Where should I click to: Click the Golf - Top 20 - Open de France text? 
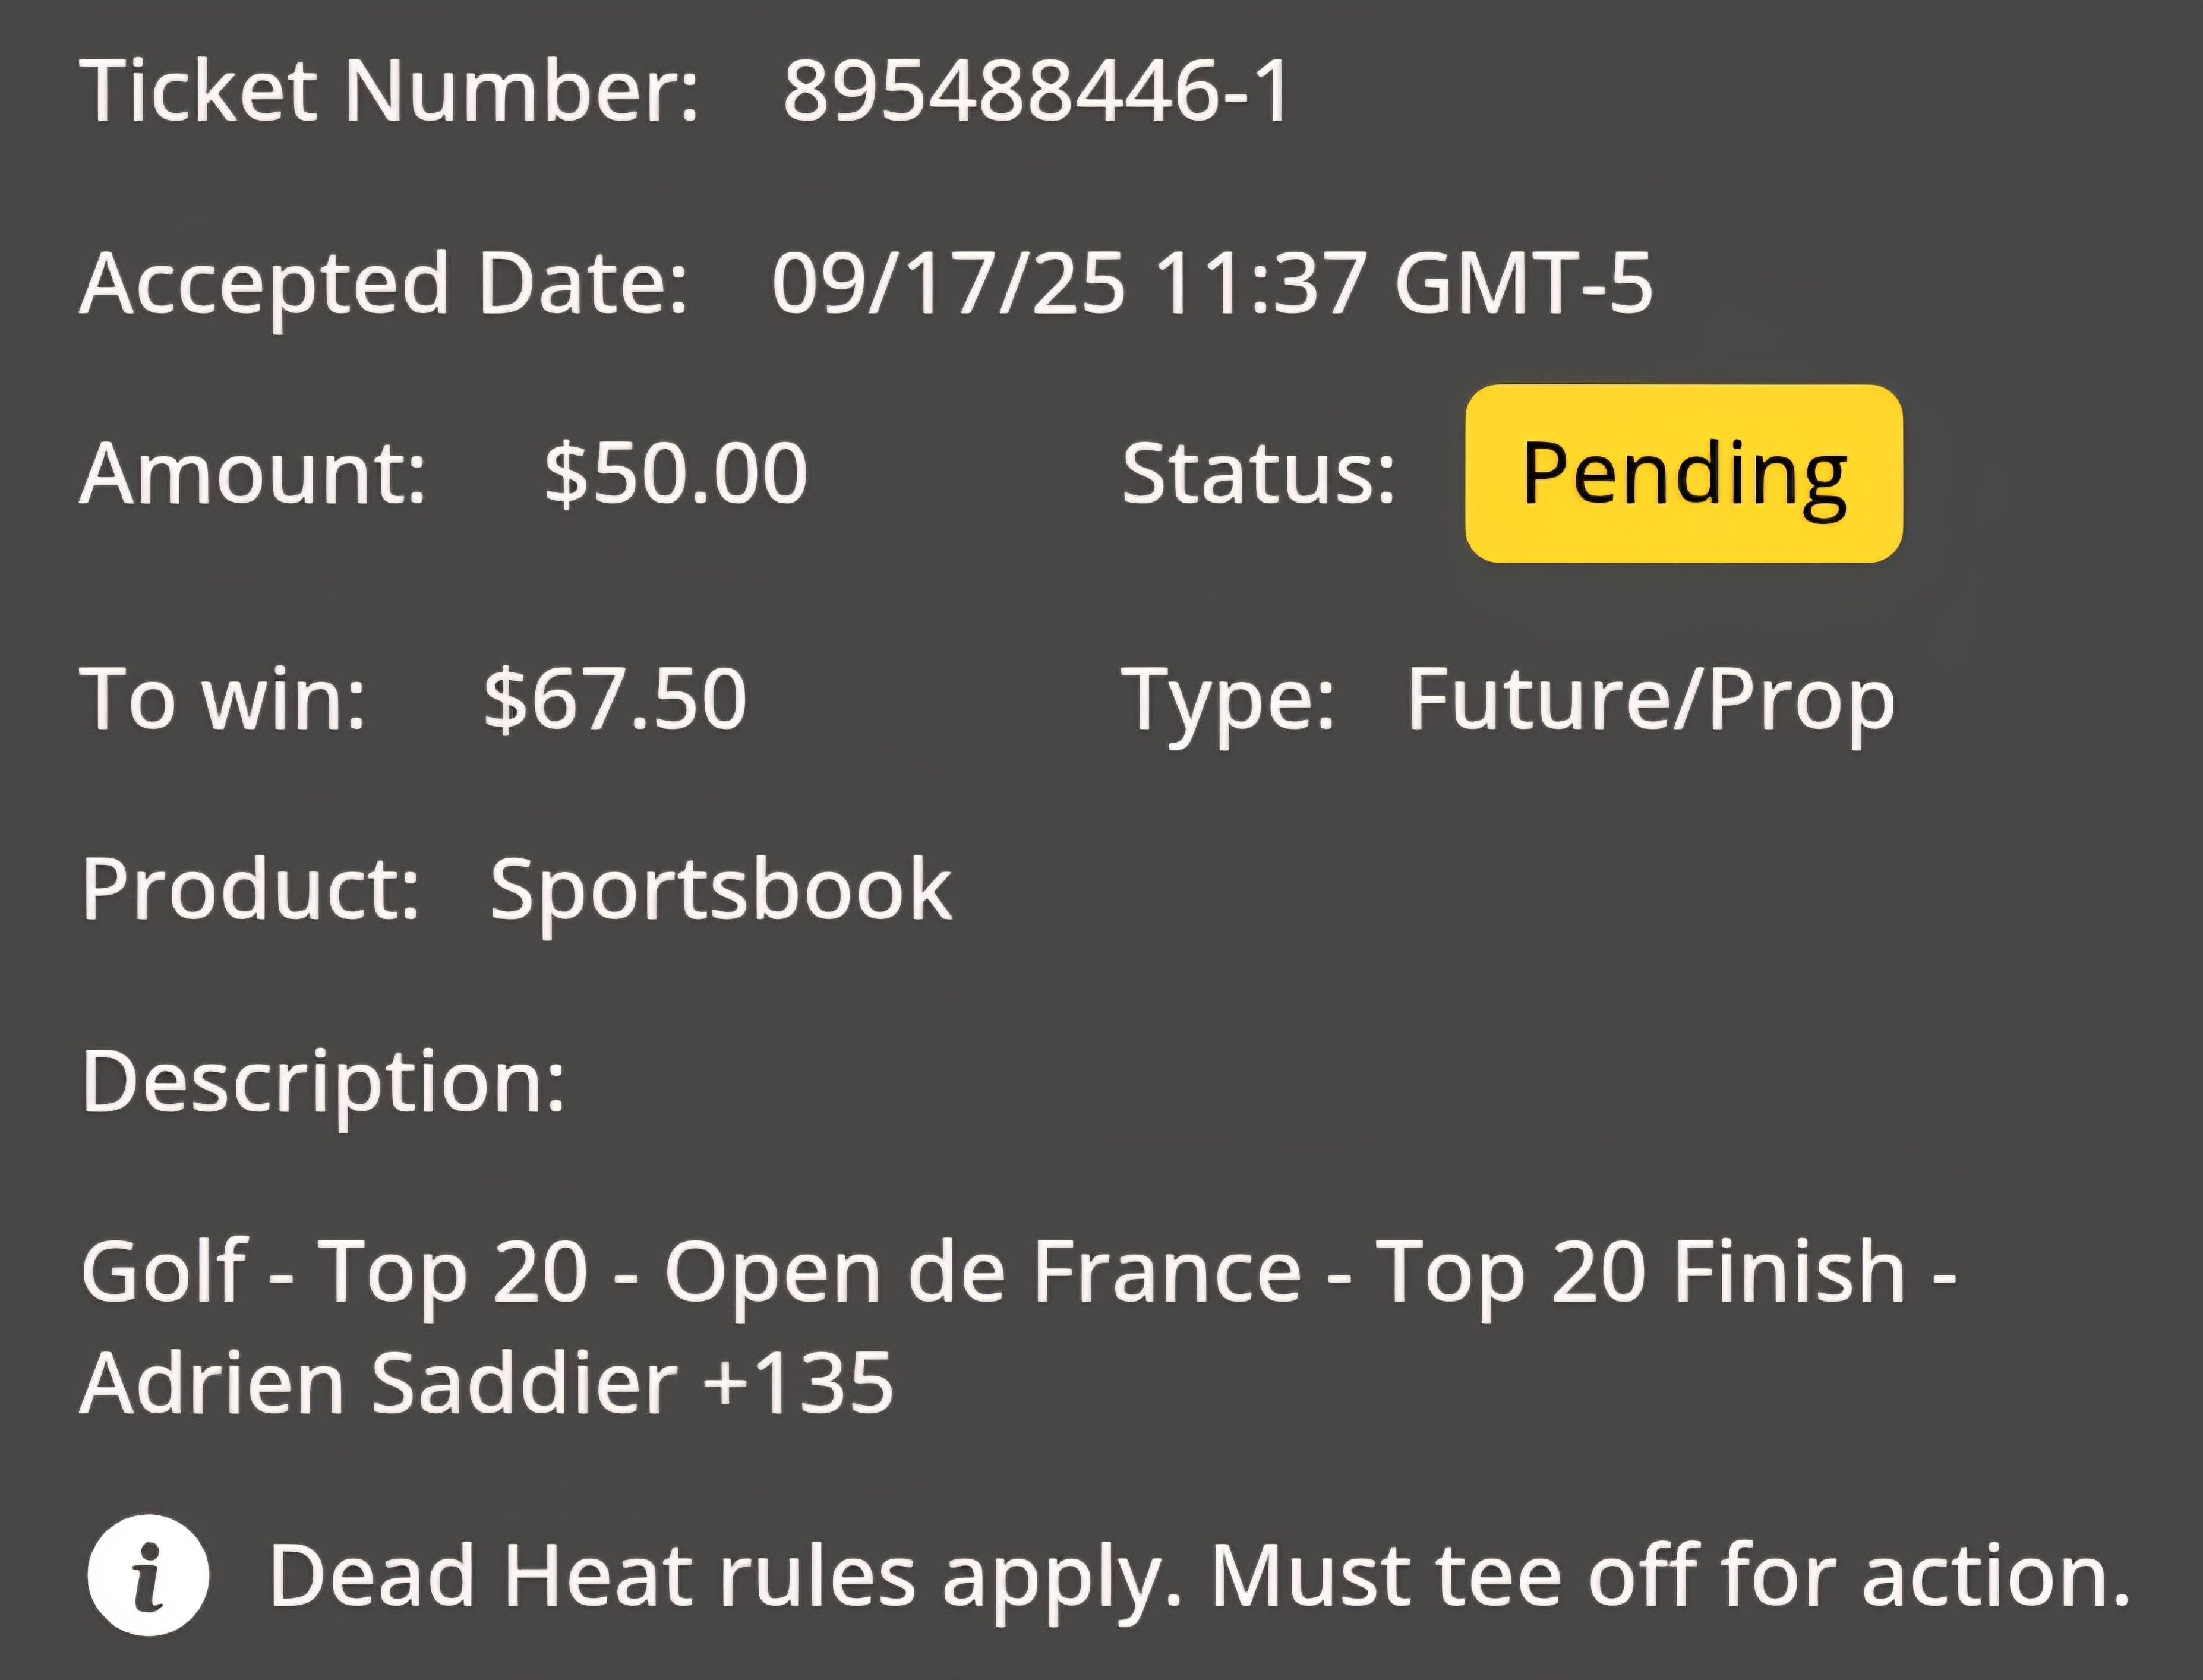(691, 1274)
